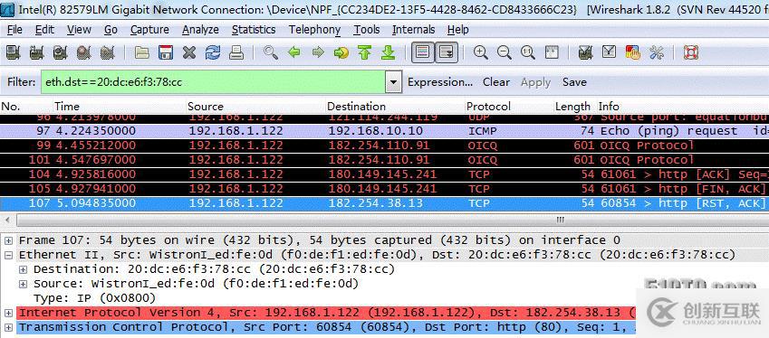Select packet 107 TCP RST row
769x338 pixels.
[x=384, y=203]
